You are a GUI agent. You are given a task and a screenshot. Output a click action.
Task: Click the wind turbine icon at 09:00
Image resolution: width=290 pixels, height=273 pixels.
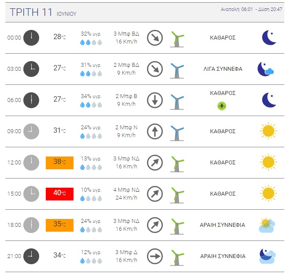point(177,133)
